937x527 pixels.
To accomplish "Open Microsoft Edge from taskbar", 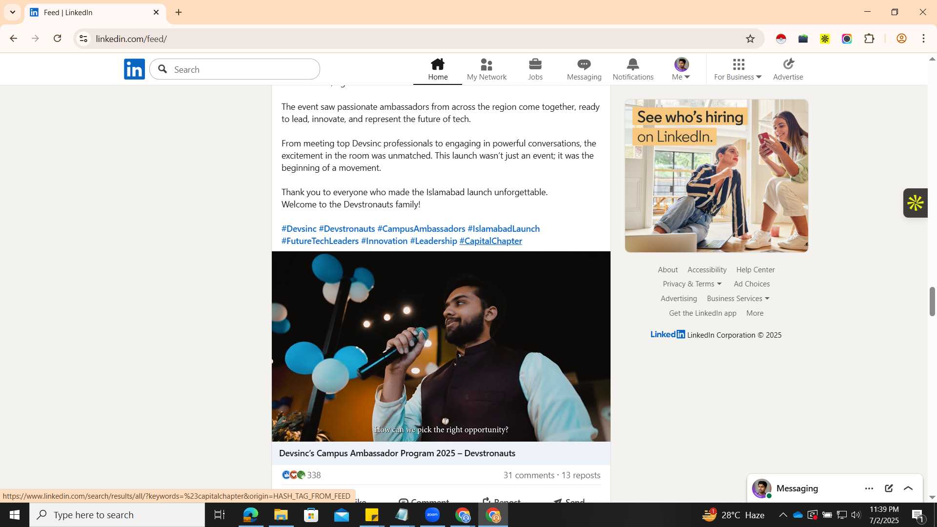I will coord(250,515).
